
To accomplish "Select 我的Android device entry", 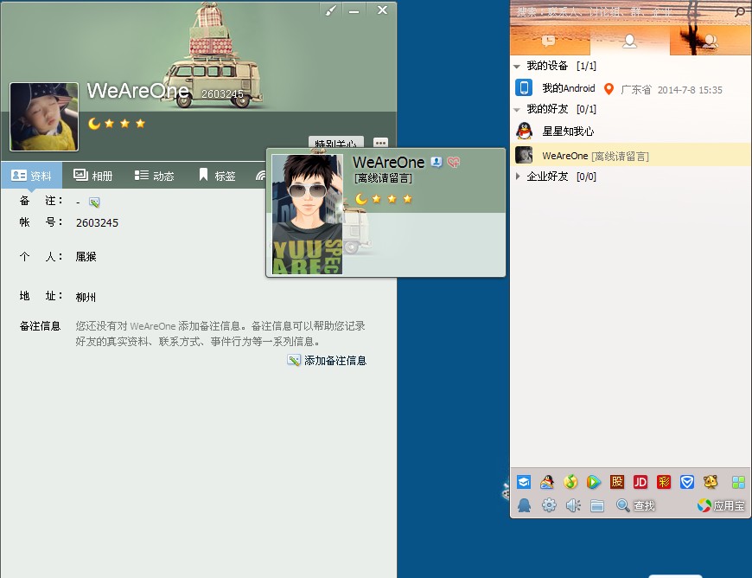I will (631, 88).
